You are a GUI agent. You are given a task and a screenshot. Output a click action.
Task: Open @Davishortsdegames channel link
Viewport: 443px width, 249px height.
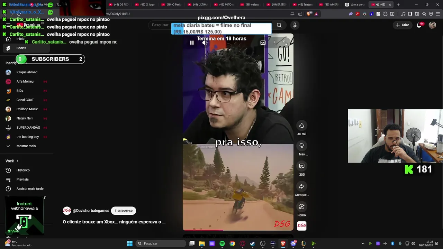pyautogui.click(x=91, y=211)
